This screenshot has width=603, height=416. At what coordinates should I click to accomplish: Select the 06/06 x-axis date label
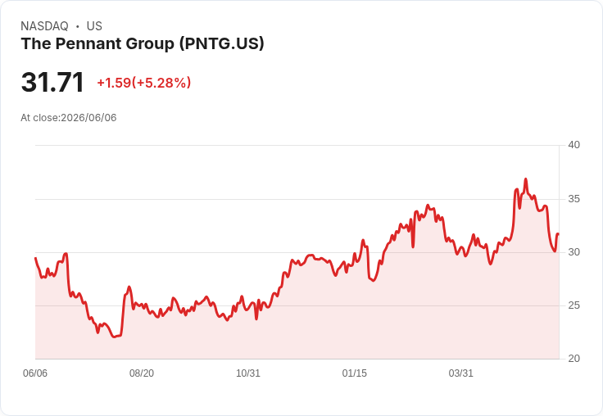35,373
